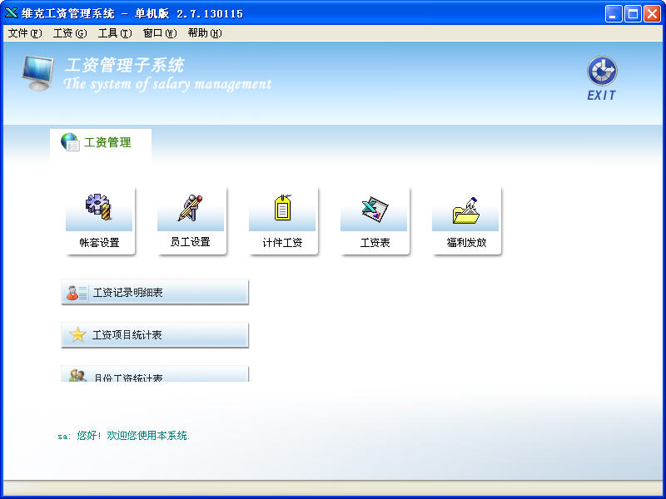Open the 员工设置 employee settings icon
Image resolution: width=666 pixels, height=499 pixels.
[x=190, y=207]
